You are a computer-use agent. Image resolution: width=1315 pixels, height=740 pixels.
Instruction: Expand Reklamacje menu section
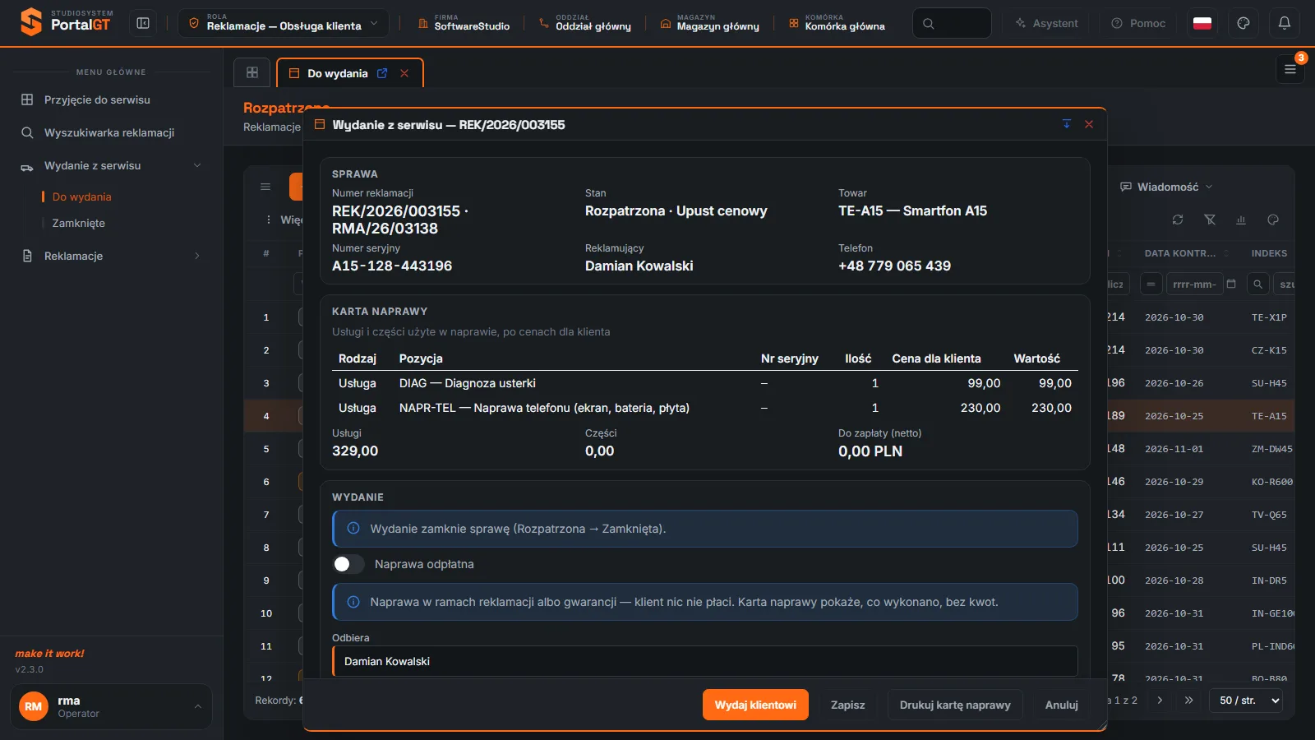coord(111,256)
